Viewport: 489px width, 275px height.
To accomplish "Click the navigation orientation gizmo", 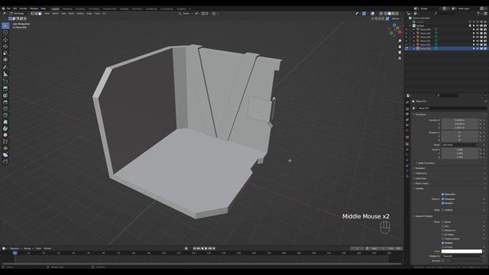I will (x=395, y=31).
